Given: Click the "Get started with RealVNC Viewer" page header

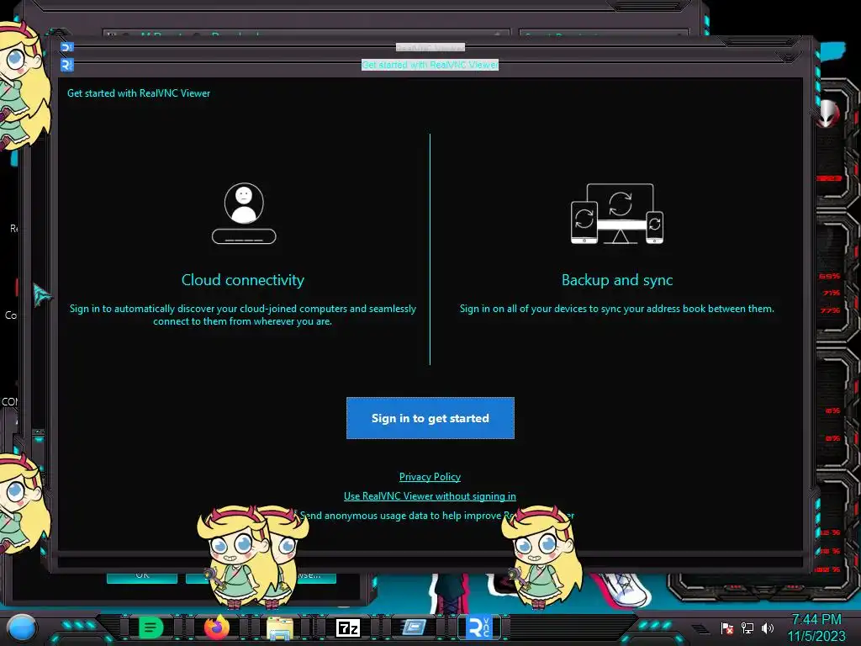Looking at the screenshot, I should [139, 93].
